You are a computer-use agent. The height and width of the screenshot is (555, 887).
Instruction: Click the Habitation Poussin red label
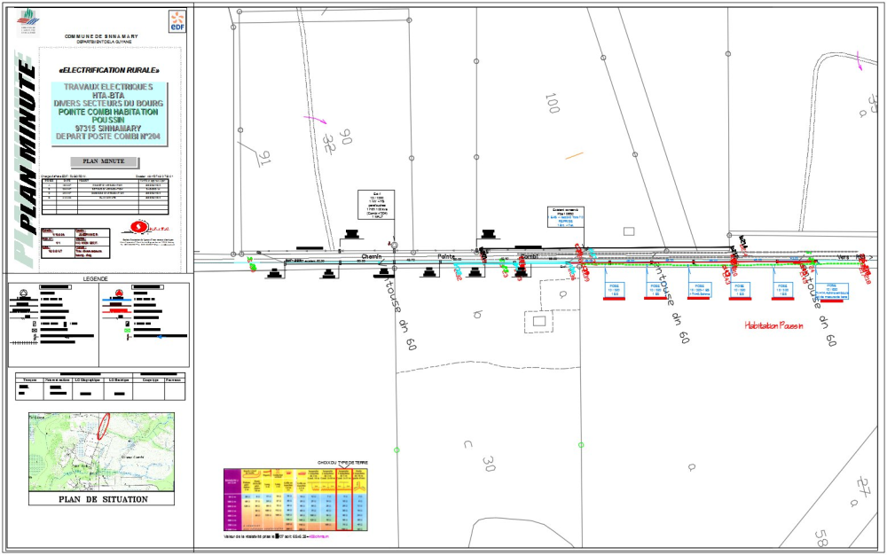tap(773, 325)
